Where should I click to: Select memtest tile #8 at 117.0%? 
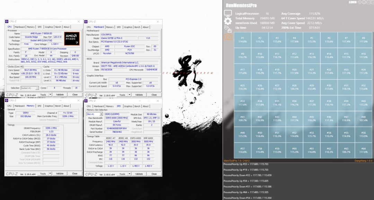click(x=364, y=40)
